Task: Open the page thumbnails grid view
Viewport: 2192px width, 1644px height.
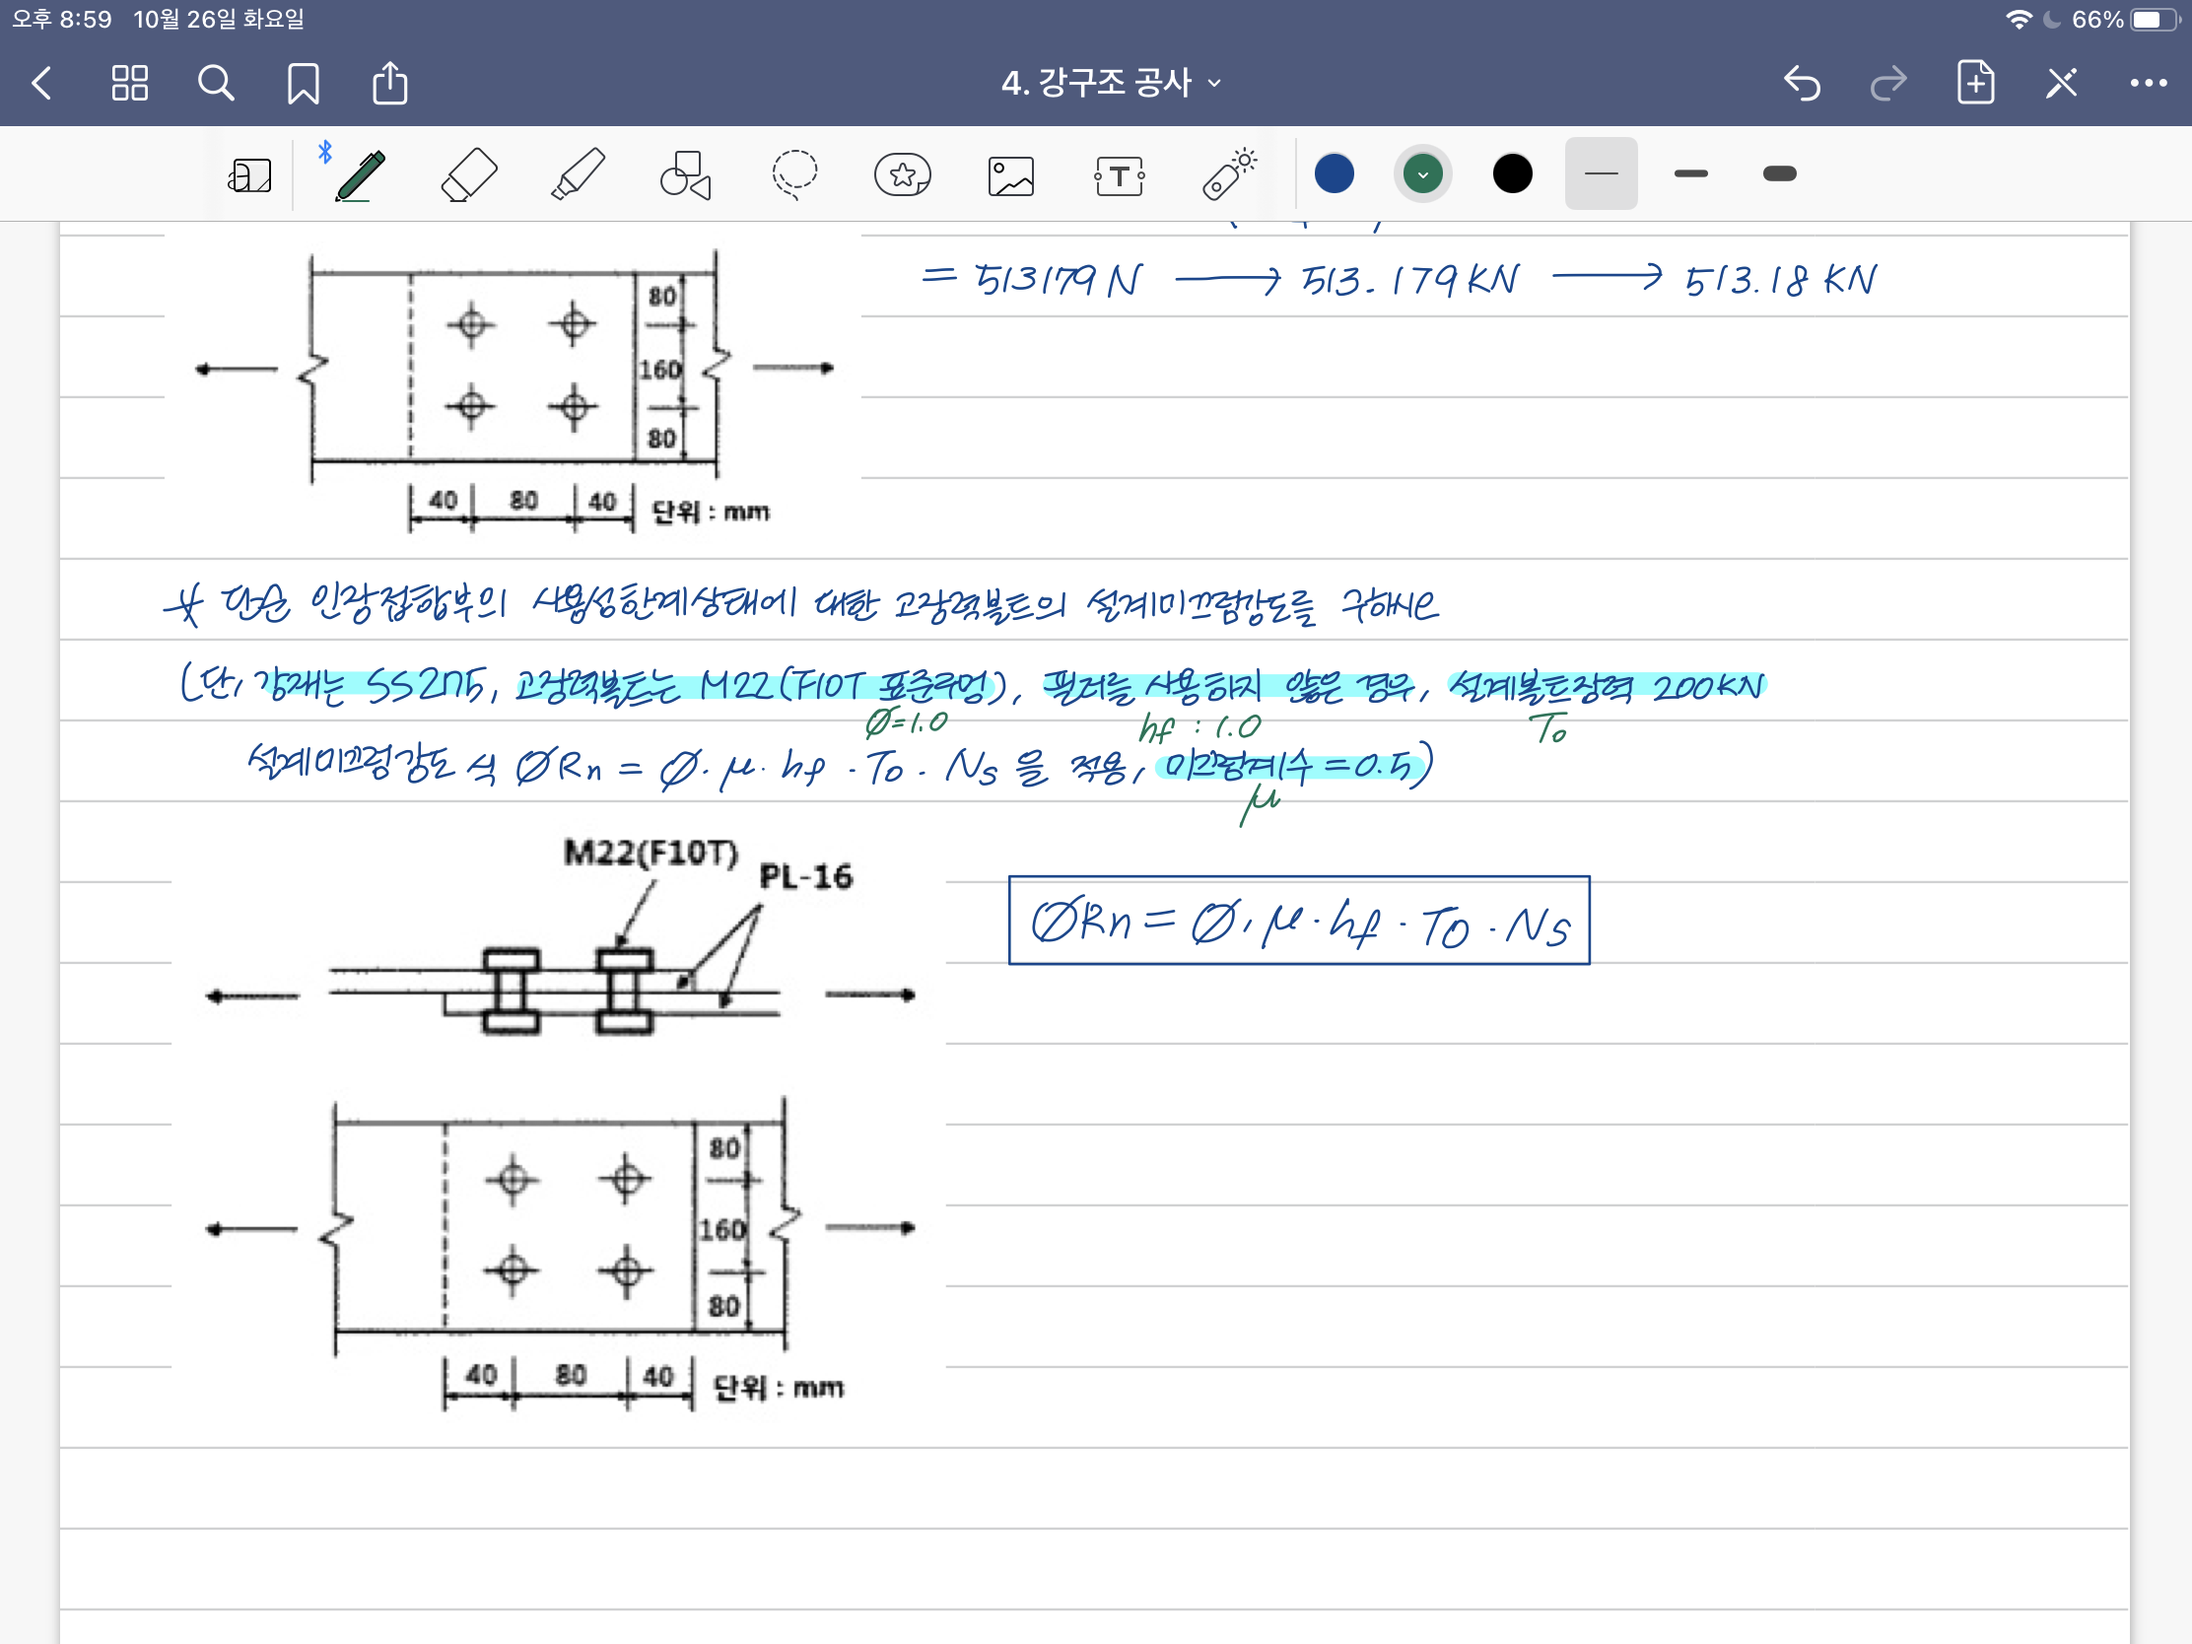Action: click(130, 83)
